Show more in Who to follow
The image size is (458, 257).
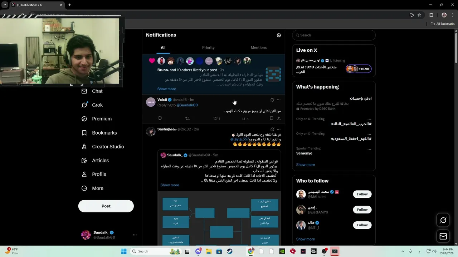[x=305, y=239]
